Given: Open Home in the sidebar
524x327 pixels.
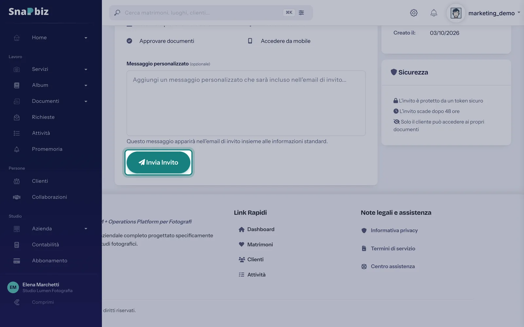Looking at the screenshot, I should [x=39, y=38].
